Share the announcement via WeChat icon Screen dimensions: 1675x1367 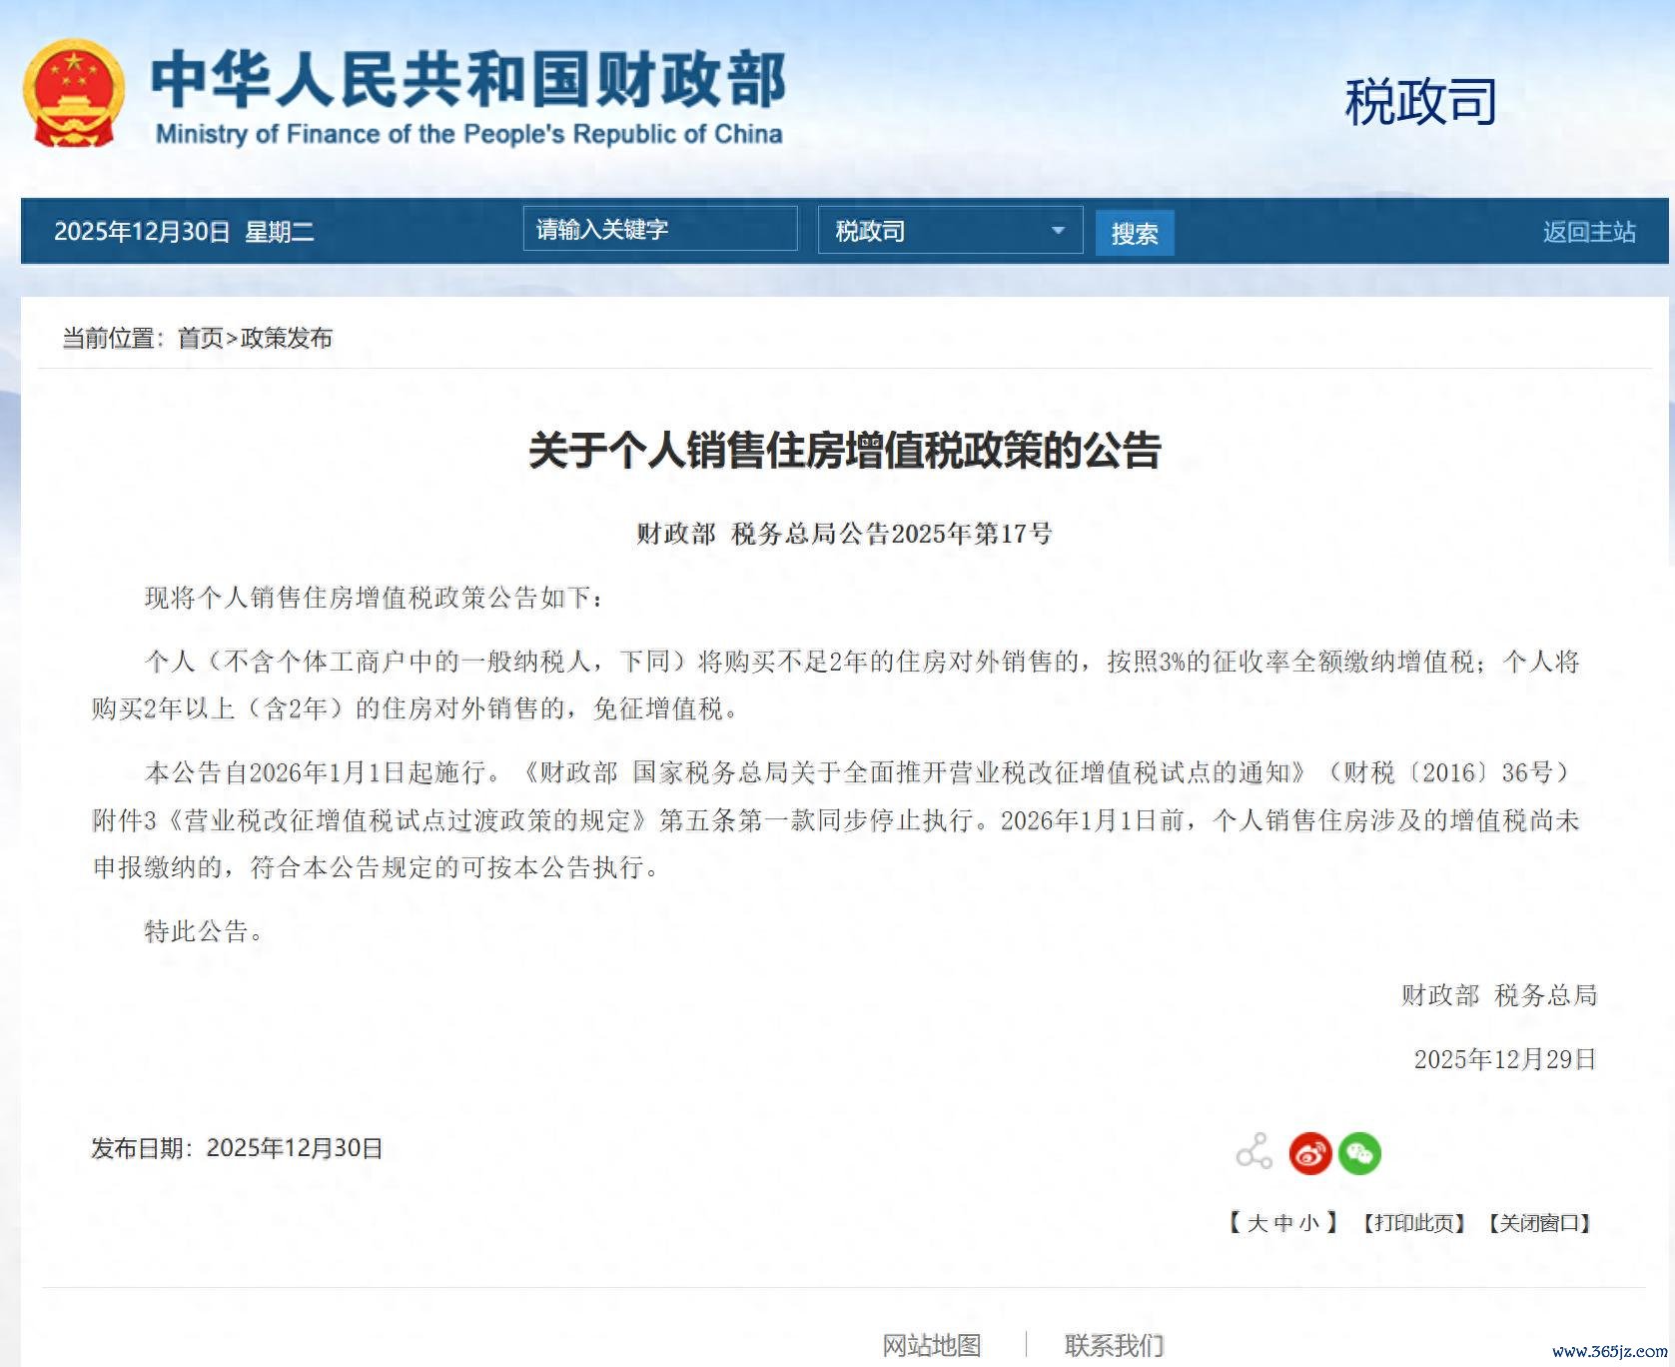point(1359,1153)
